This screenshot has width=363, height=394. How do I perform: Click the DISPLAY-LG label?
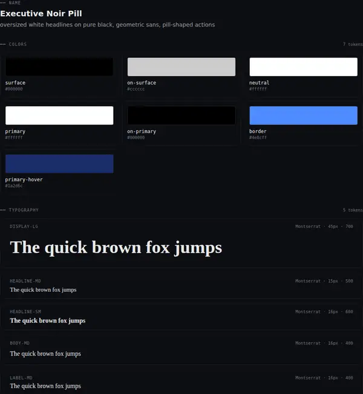pyautogui.click(x=24, y=227)
